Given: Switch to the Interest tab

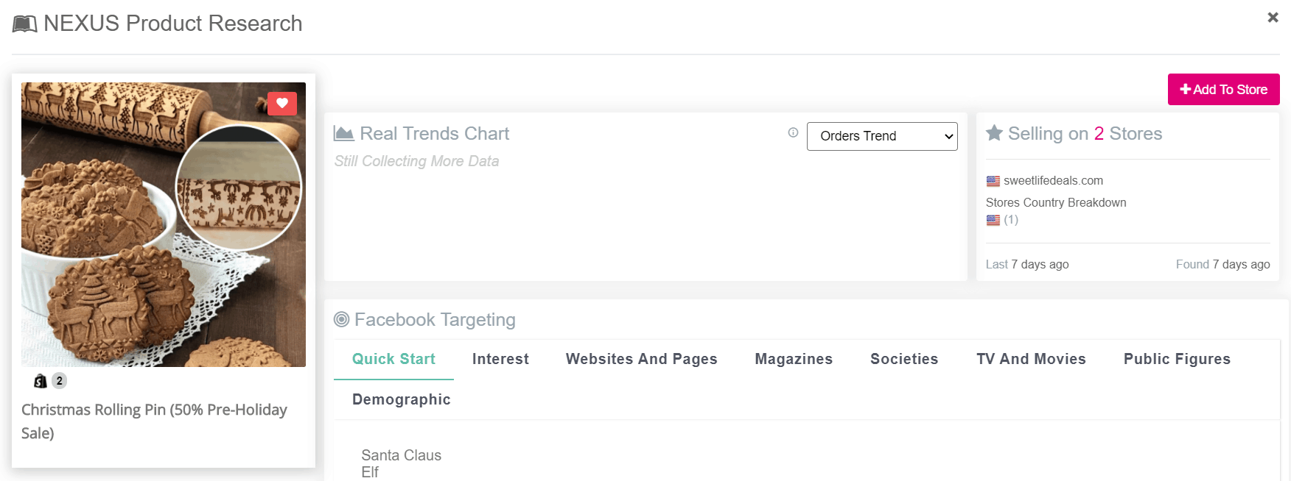Looking at the screenshot, I should (x=500, y=359).
